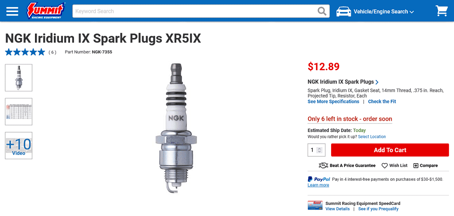Adjust quantity with the stepper arrows
Image resolution: width=454 pixels, height=216 pixels.
pos(319,150)
